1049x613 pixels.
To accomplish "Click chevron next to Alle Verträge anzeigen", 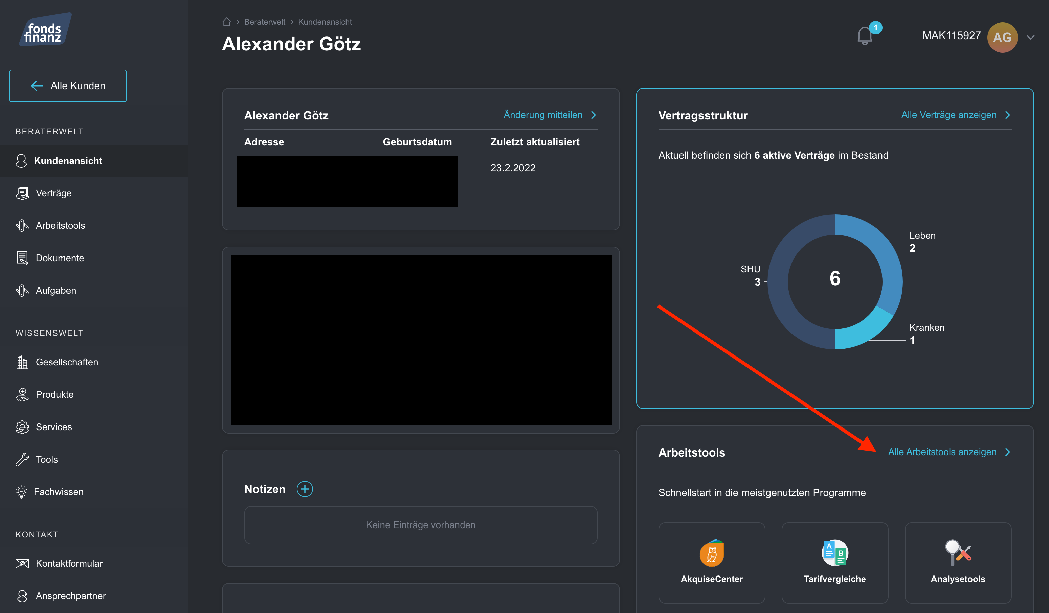I will [1008, 115].
